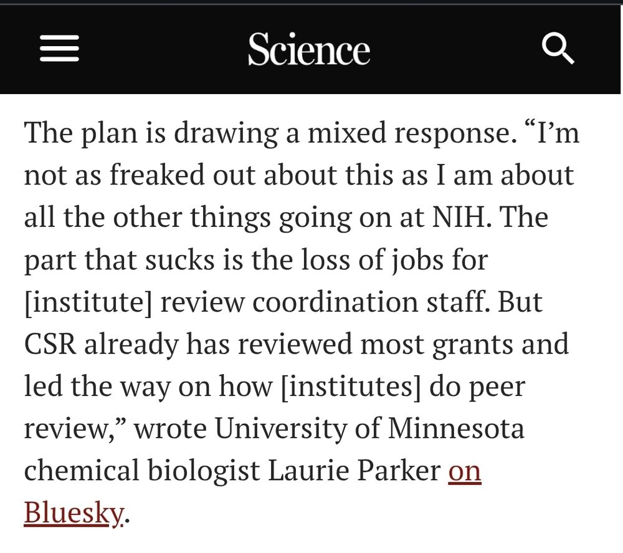The width and height of the screenshot is (623, 553).
Task: Click the acronym 'CSR' in the paragraph
Action: [50, 344]
